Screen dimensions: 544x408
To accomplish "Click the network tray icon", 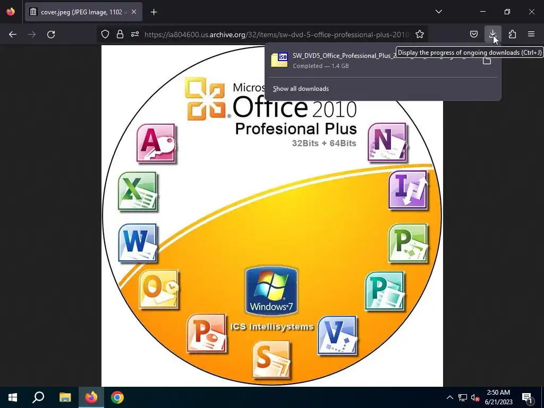I will tap(463, 397).
